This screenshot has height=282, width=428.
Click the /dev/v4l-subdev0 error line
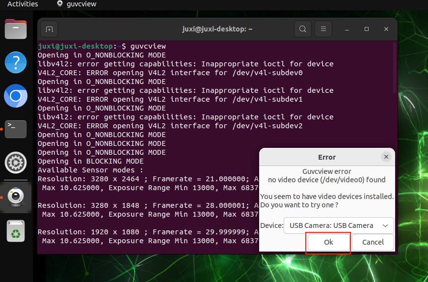(170, 73)
